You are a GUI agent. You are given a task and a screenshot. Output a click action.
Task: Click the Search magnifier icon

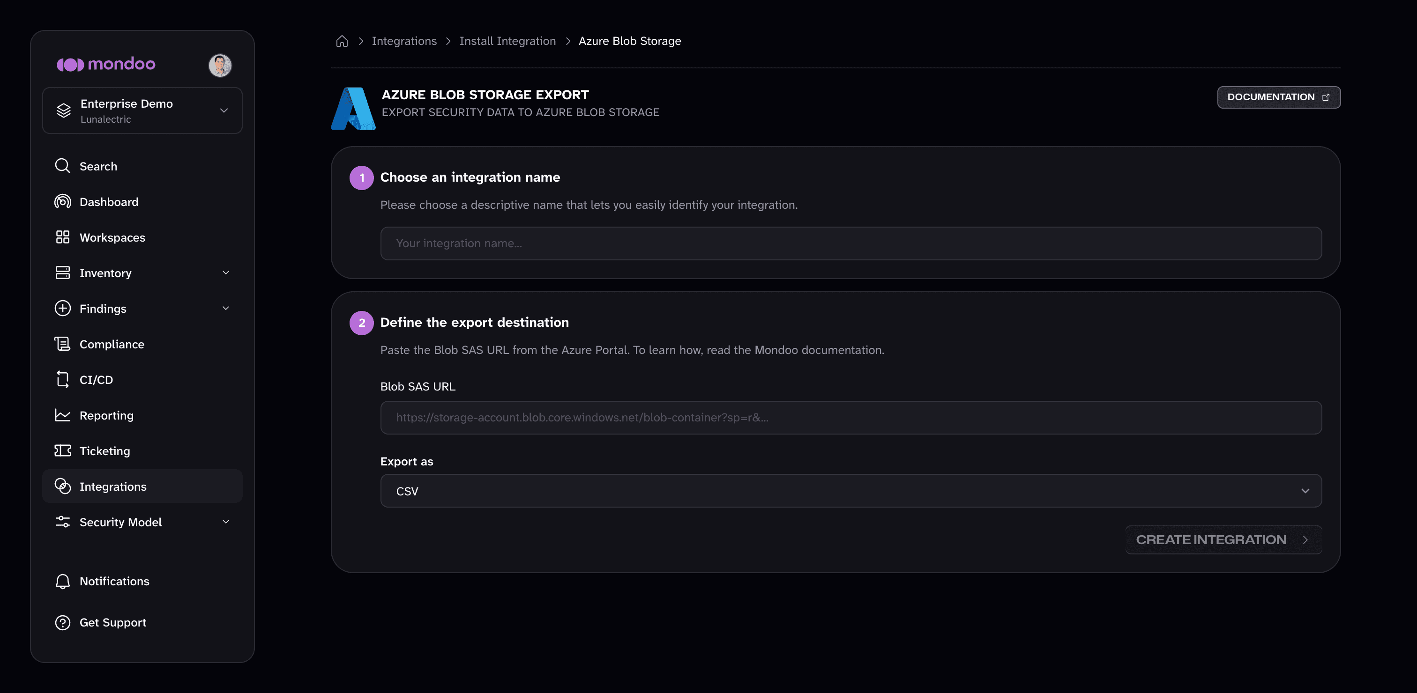click(62, 166)
